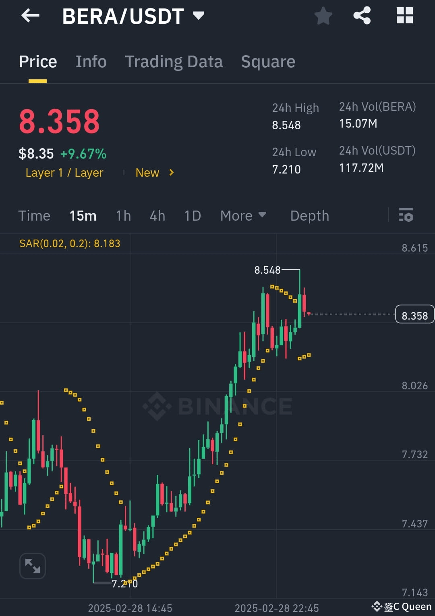Screen dimensions: 435x616
Task: Expand the More timeframes dropdown
Action: pos(243,216)
